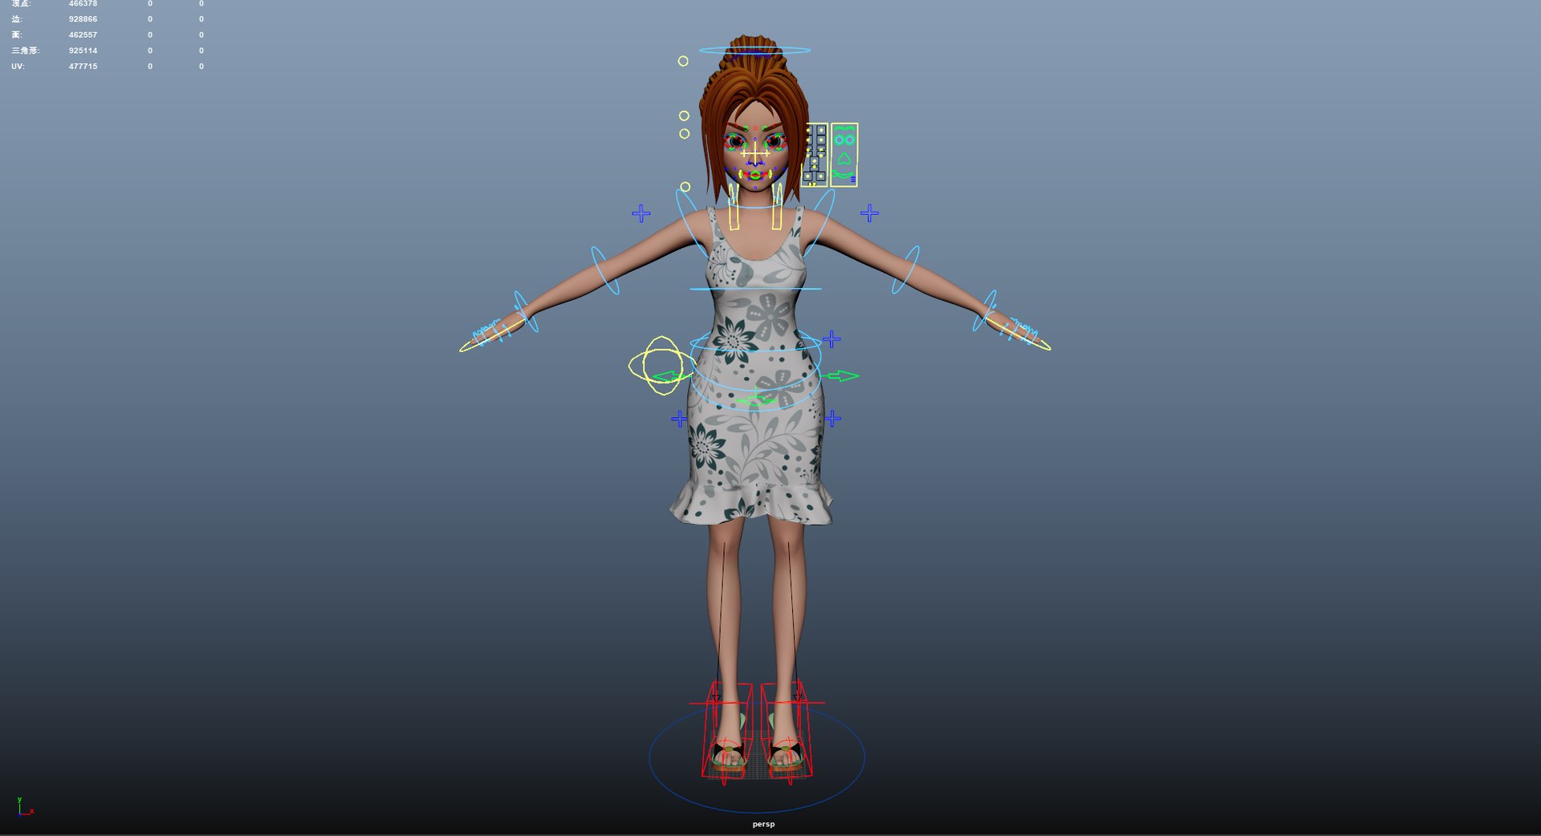Select the wrist ring control on the screen-left hand
The image size is (1541, 836).
(x=526, y=311)
